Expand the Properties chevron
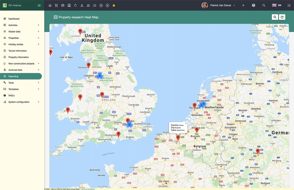 39,38
